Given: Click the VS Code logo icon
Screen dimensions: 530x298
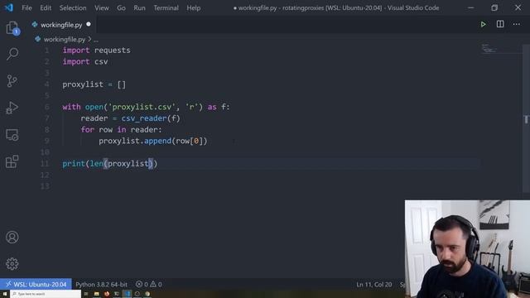Looking at the screenshot, I should (9, 7).
